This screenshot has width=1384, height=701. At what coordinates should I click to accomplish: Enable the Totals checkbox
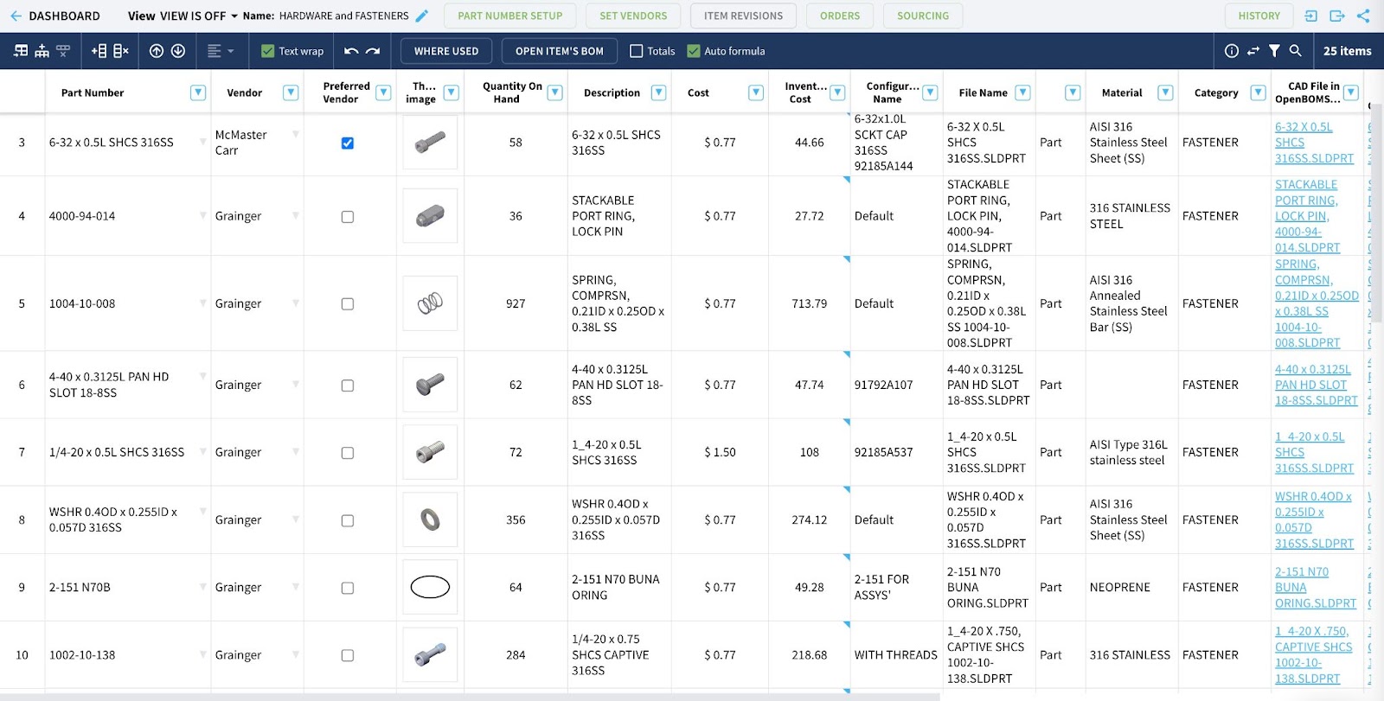[637, 51]
